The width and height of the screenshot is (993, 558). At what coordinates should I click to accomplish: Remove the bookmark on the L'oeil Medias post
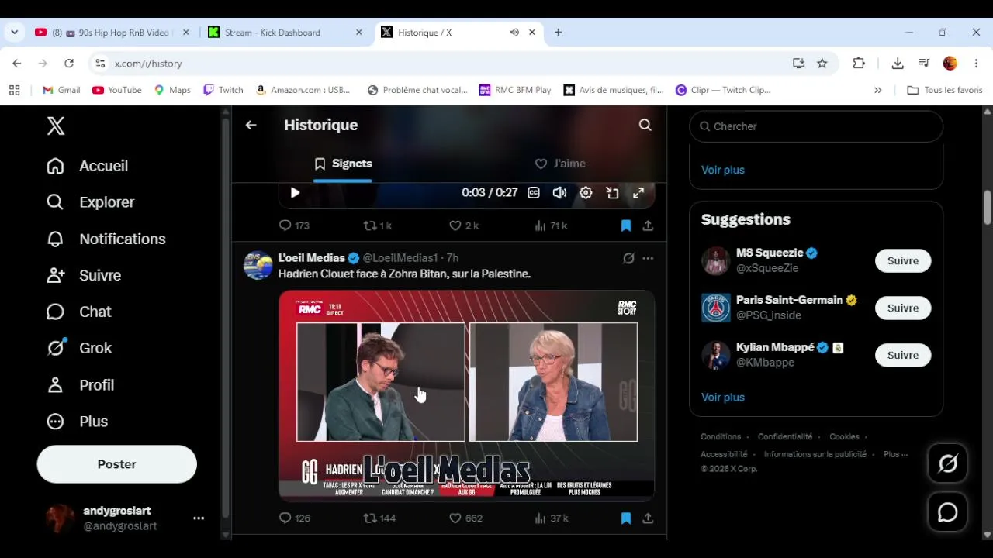[x=626, y=518]
